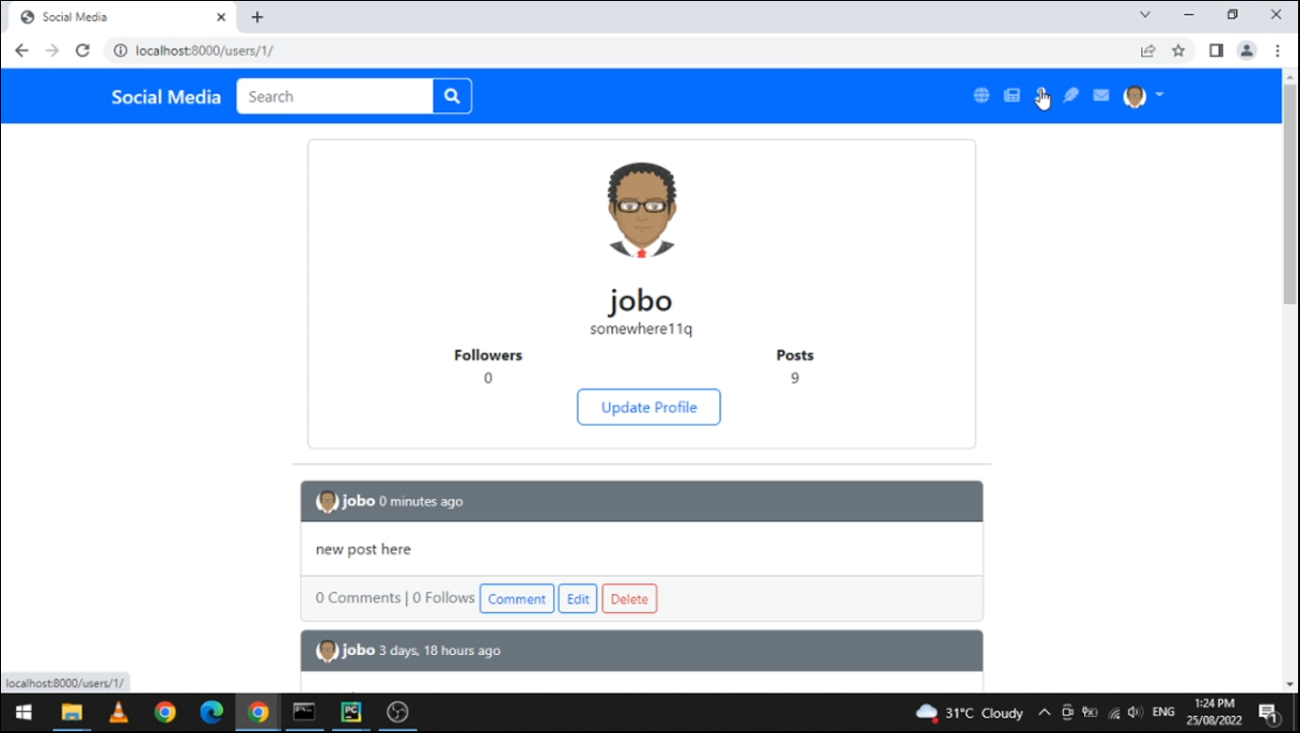Focus the Search input field
1300x733 pixels.
tap(334, 96)
